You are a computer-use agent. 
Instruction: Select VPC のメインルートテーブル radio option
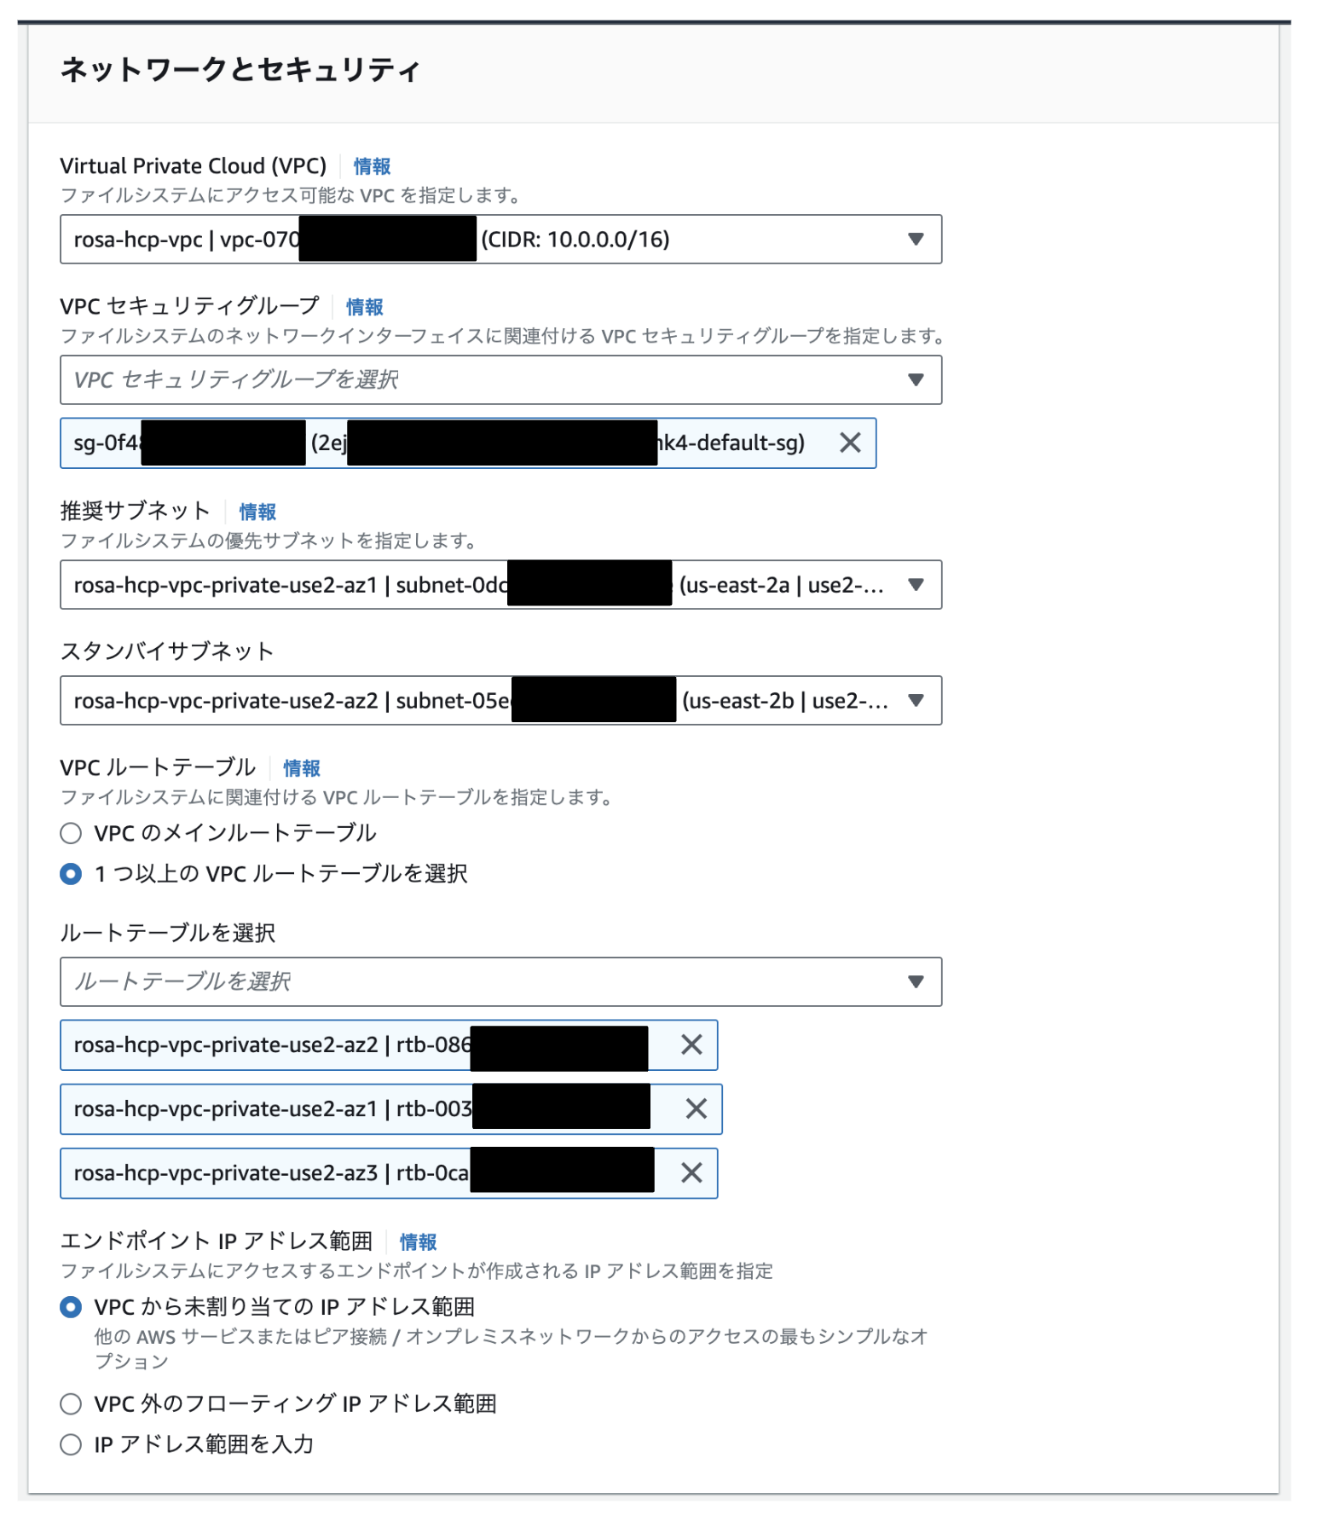72,833
